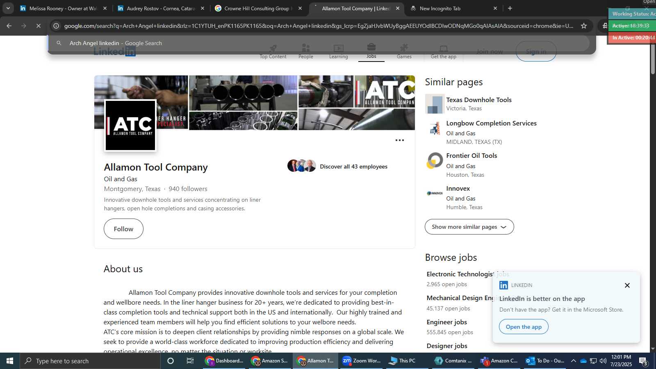
Task: Open the three-dot more options menu
Action: 399,140
